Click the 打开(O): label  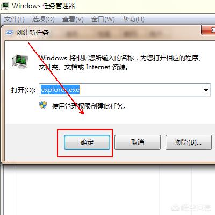23,90
